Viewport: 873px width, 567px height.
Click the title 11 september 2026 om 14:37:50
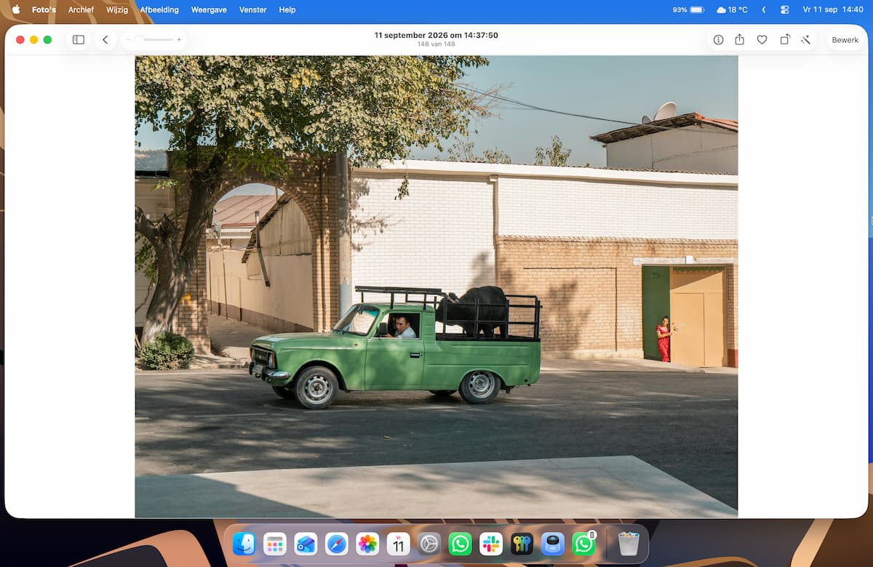[436, 35]
